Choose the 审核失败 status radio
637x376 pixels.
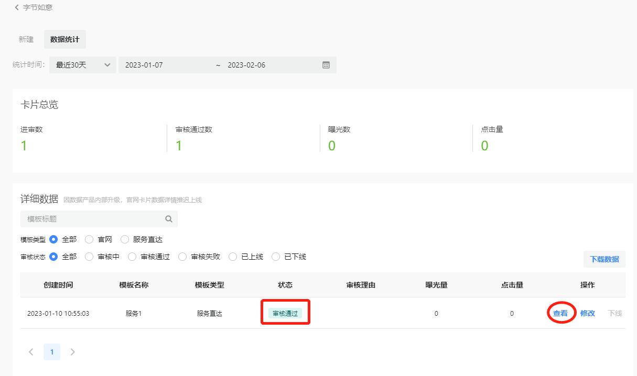(182, 257)
